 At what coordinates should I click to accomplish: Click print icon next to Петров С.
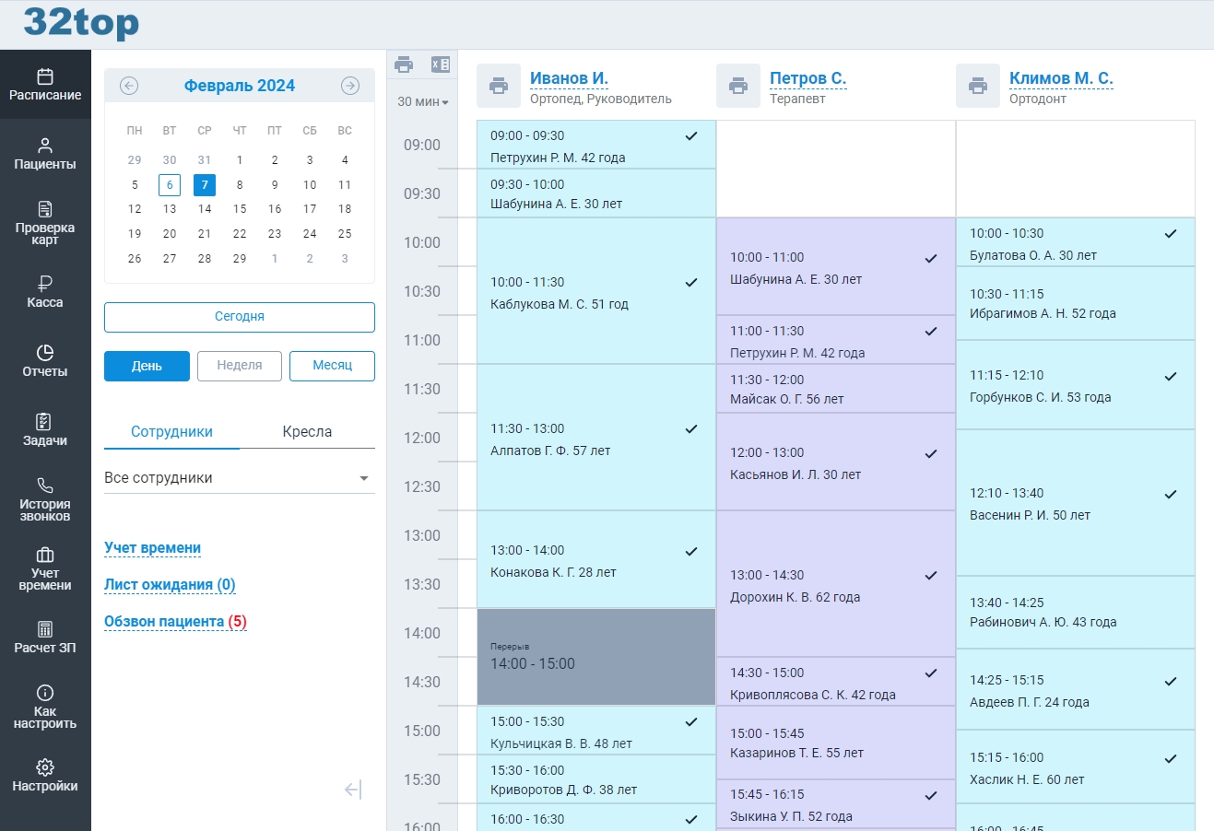[x=738, y=86]
